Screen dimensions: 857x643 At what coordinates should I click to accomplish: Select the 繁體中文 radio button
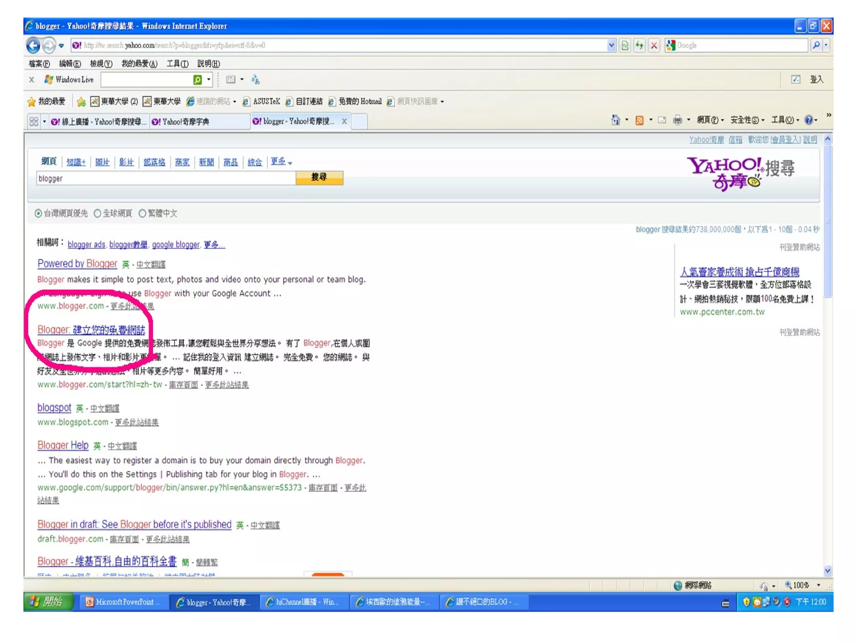tap(142, 213)
